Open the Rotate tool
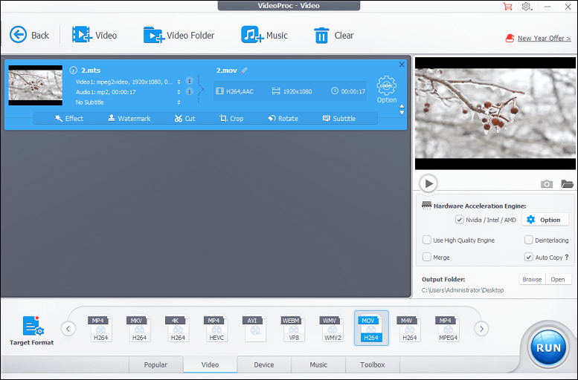Viewport: 578px width, 380px height. [283, 119]
